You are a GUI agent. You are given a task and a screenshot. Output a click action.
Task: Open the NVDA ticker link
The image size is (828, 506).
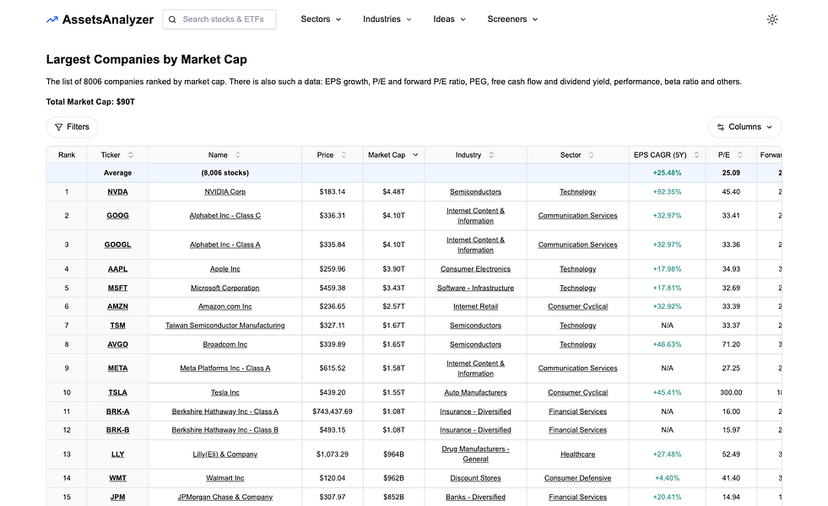pyautogui.click(x=117, y=191)
